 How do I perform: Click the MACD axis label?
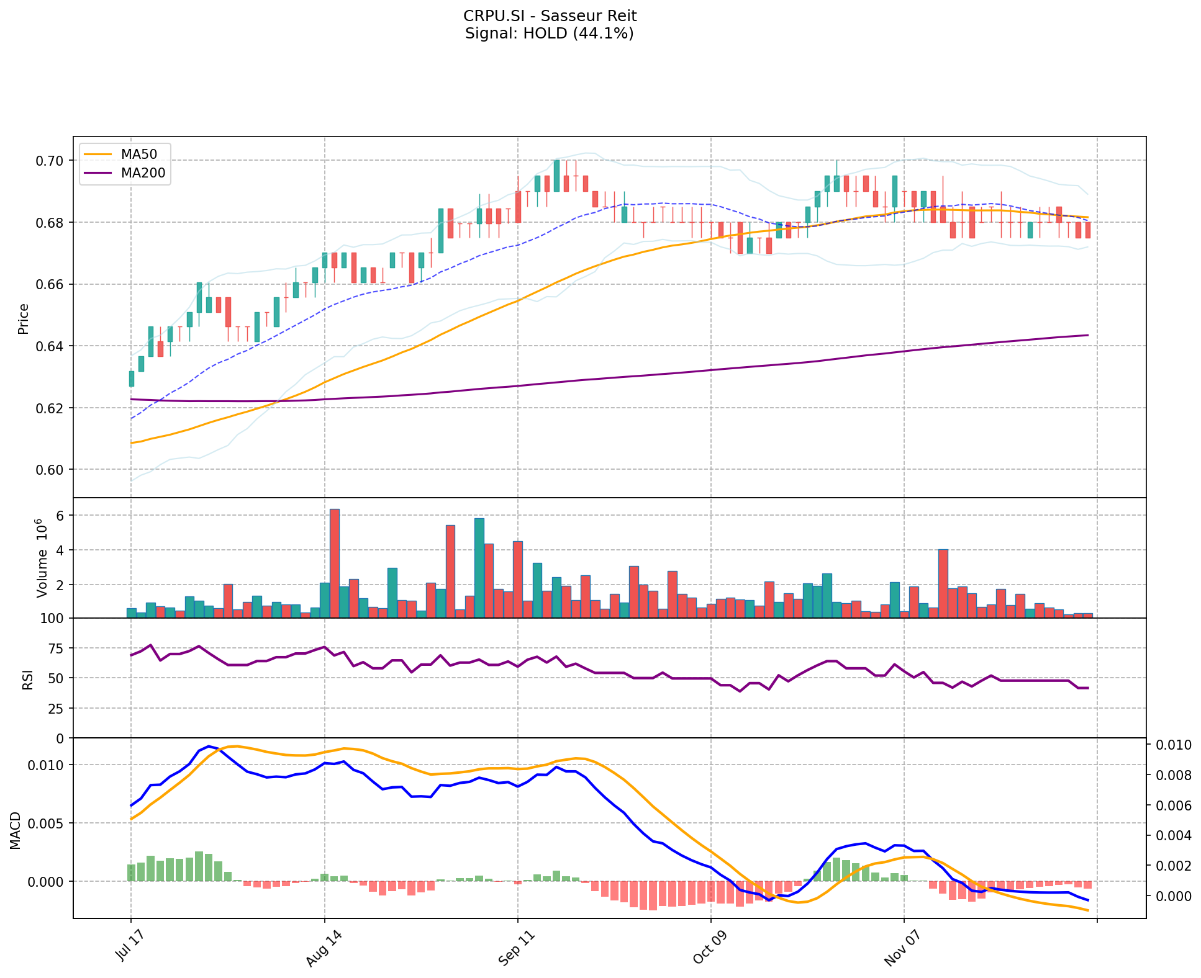coord(16,830)
